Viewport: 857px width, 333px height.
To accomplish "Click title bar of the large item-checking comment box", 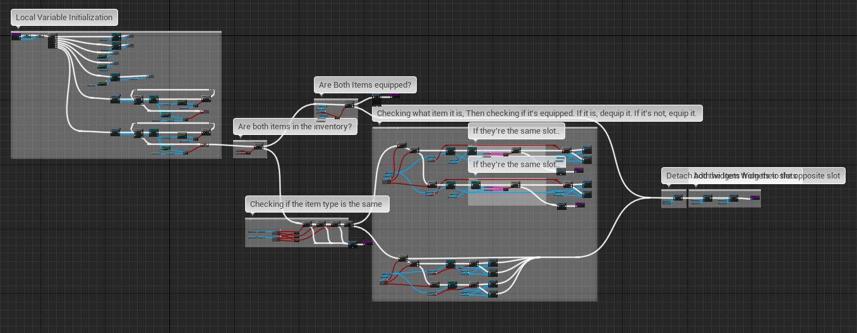I will pyautogui.click(x=484, y=128).
